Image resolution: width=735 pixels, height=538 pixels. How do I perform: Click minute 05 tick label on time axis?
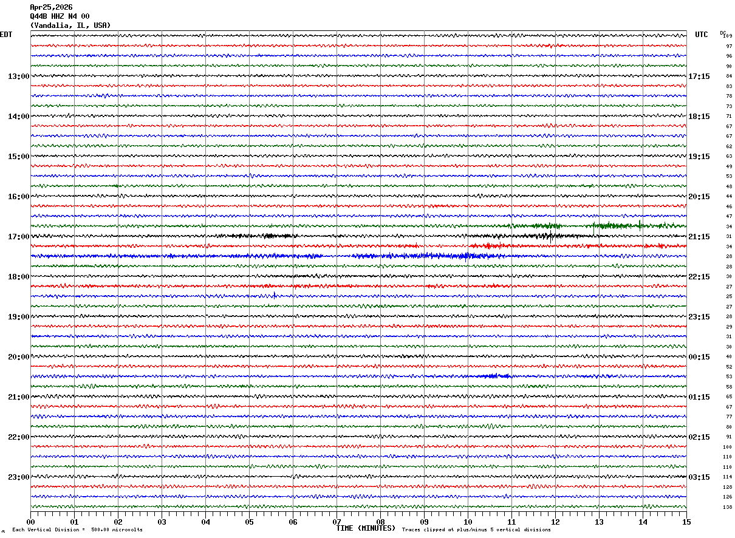tap(249, 522)
